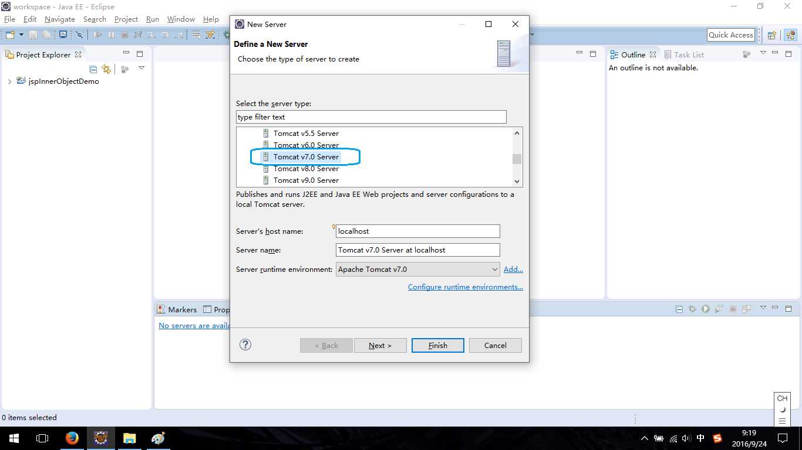Image resolution: width=802 pixels, height=450 pixels.
Task: Click the Server name field
Action: pyautogui.click(x=417, y=250)
